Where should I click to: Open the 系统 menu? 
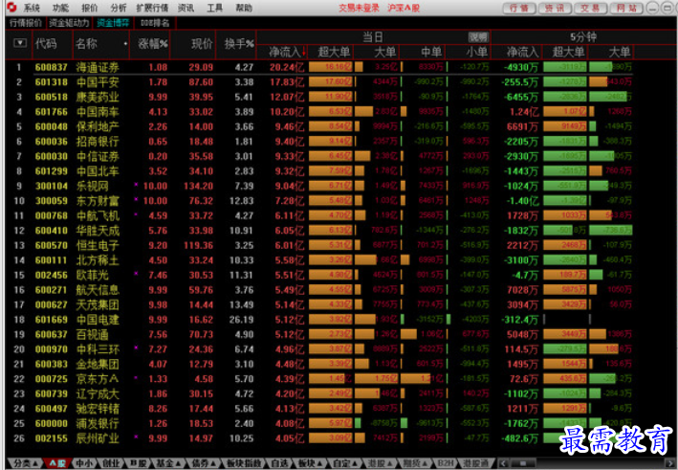coord(32,8)
